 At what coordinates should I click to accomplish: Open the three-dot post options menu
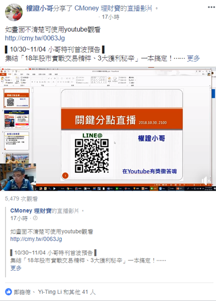(x=211, y=7)
